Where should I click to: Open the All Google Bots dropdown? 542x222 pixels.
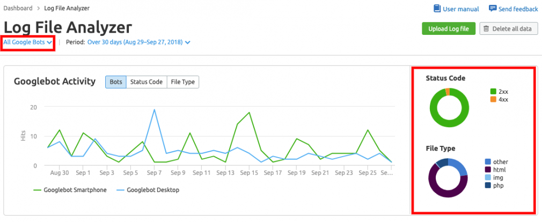point(28,42)
